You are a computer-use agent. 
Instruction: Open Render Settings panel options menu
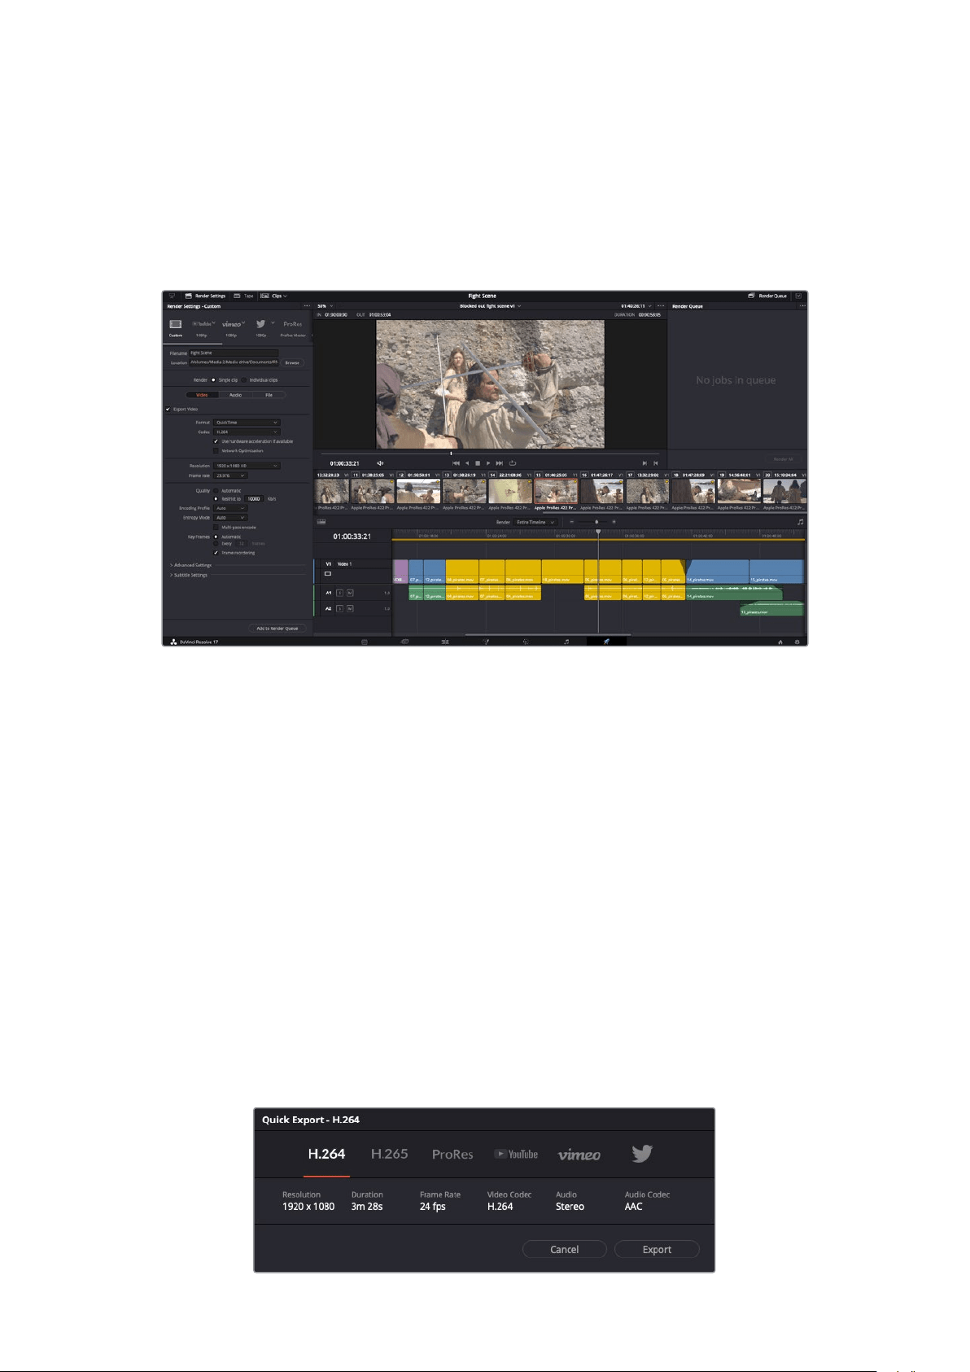tap(307, 306)
